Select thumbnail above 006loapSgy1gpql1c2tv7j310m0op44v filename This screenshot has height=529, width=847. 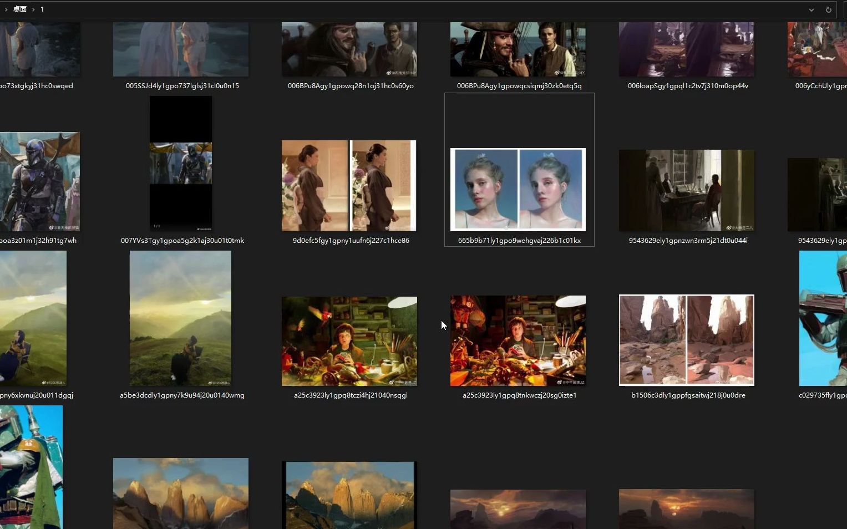click(x=687, y=49)
